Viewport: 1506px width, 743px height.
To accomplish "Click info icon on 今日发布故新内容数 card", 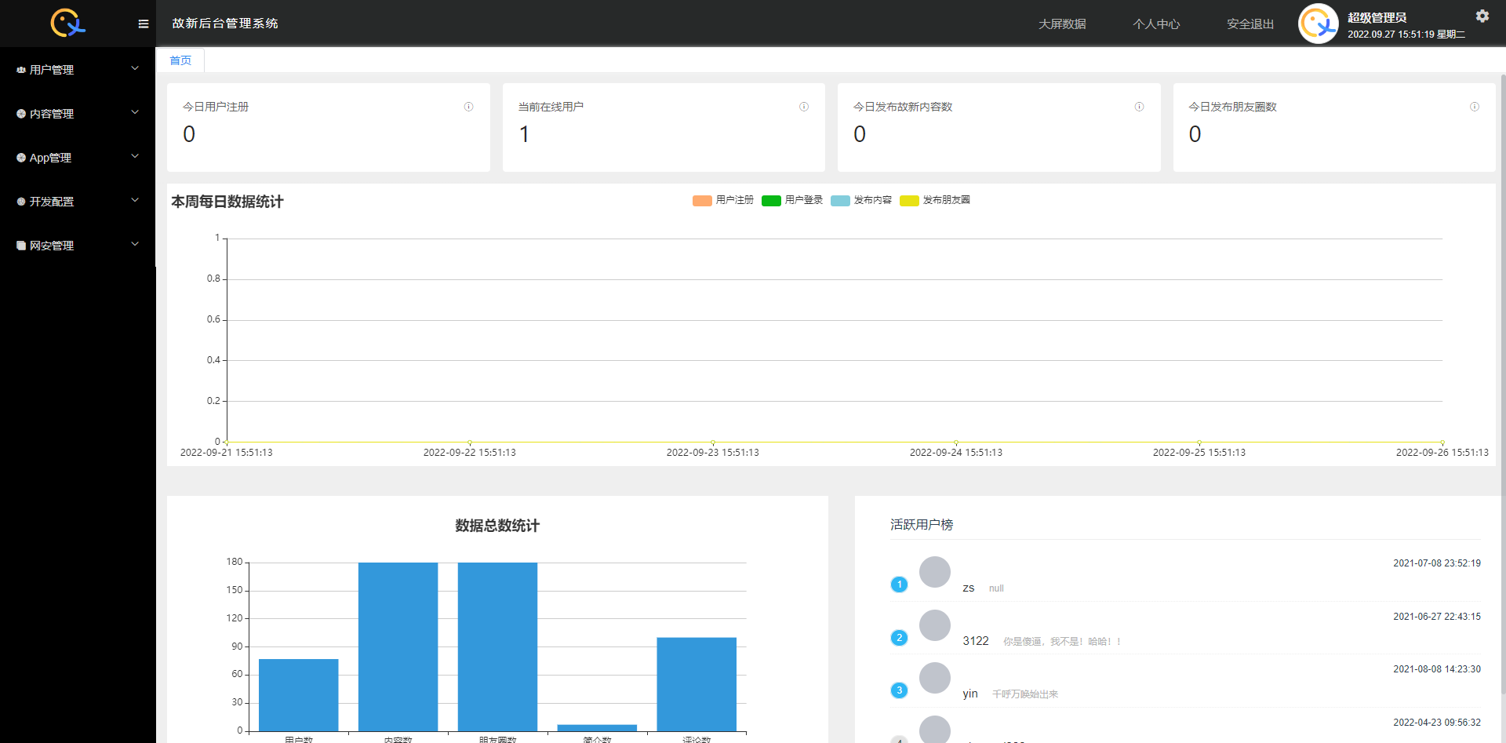I will pyautogui.click(x=1139, y=107).
